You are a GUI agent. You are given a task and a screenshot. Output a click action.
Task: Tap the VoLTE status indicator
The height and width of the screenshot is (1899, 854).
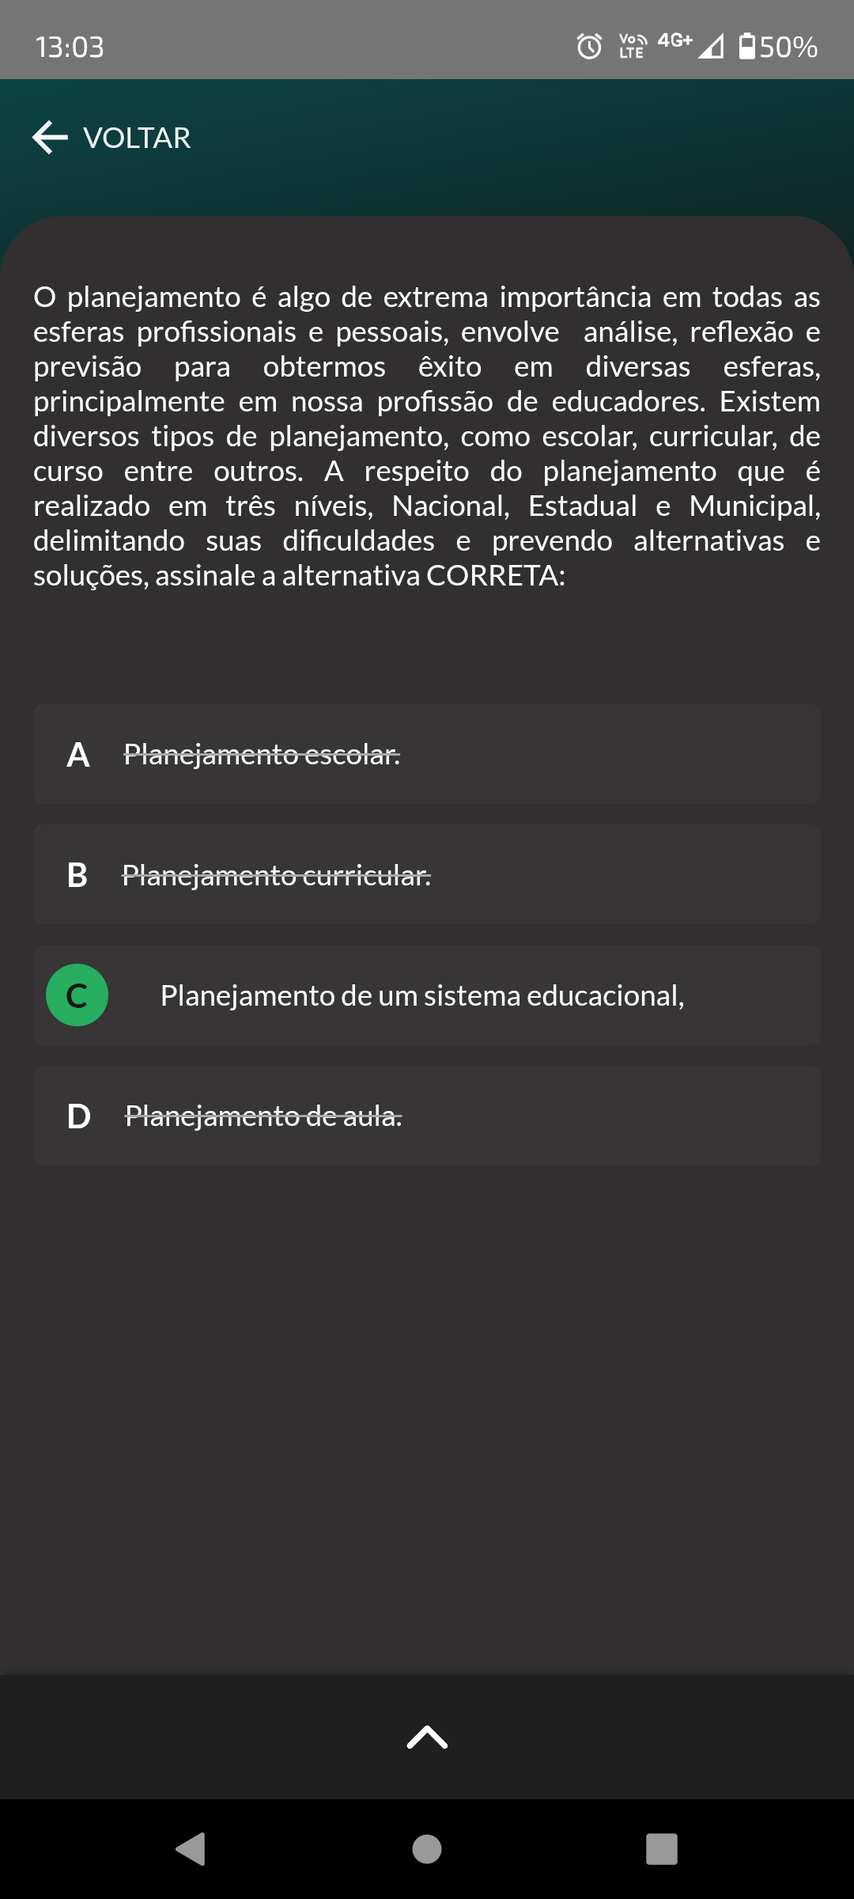[633, 47]
